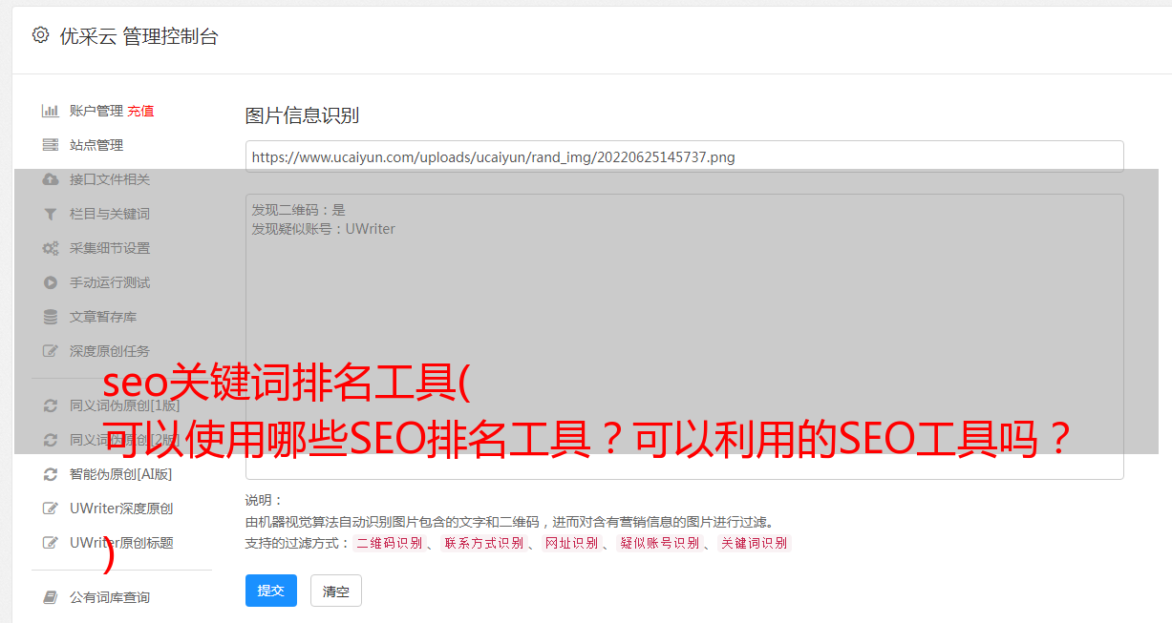Click the 二维码识别 tag
This screenshot has height=623, width=1172.
pos(389,543)
